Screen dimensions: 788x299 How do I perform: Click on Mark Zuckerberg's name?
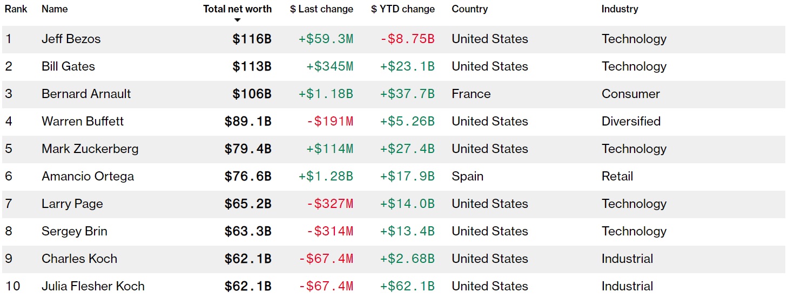(90, 149)
